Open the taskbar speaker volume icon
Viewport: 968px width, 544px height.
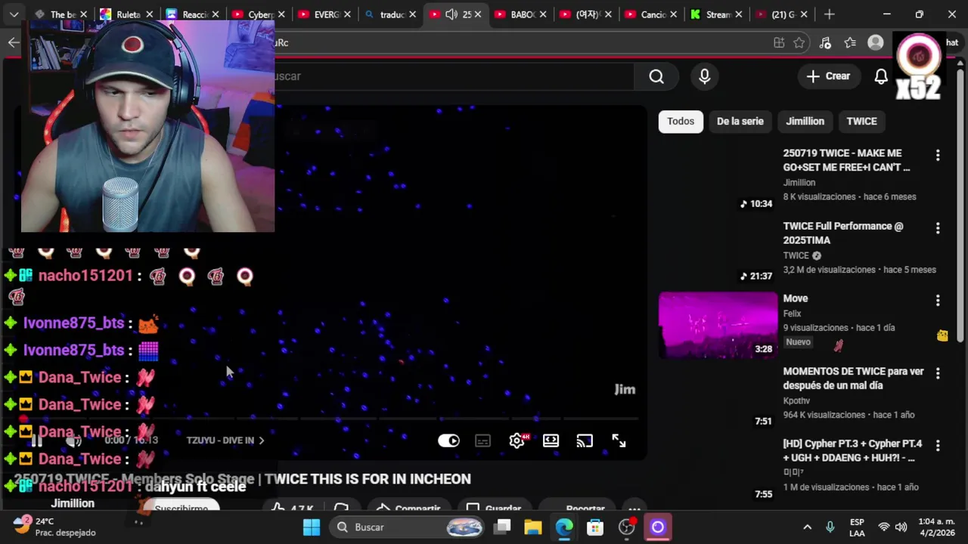901,527
